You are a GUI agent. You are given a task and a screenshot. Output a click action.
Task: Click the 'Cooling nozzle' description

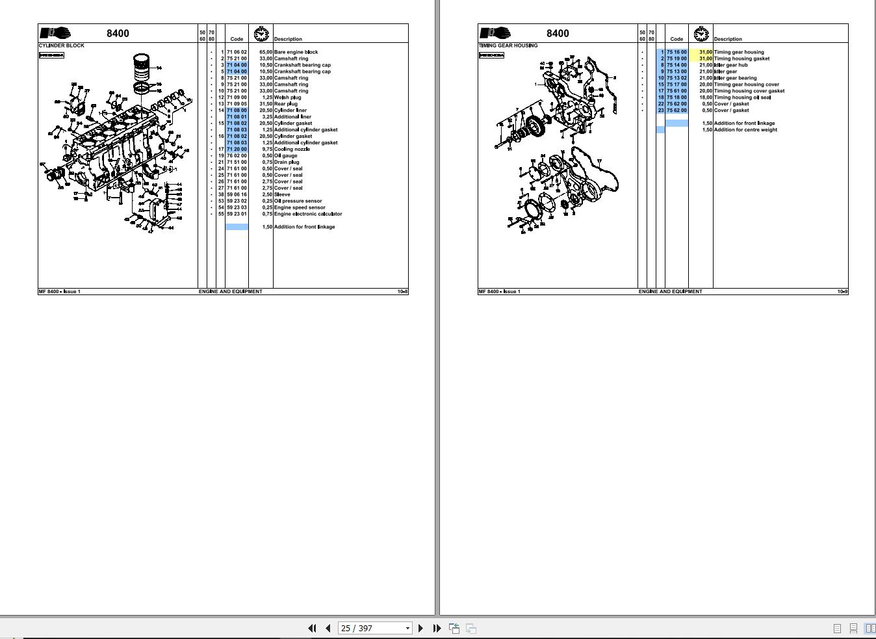coord(292,150)
